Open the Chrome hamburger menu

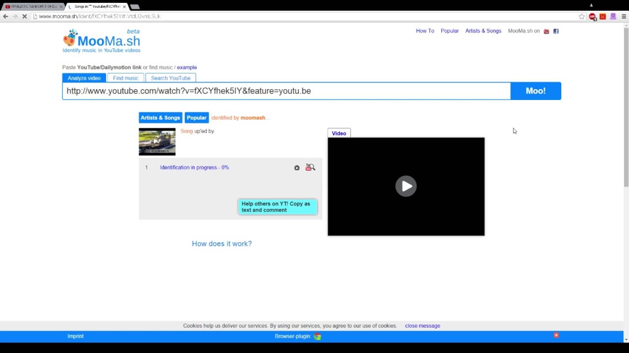point(624,16)
